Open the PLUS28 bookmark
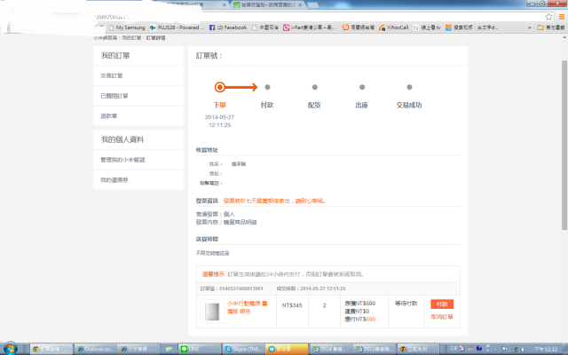 (177, 28)
